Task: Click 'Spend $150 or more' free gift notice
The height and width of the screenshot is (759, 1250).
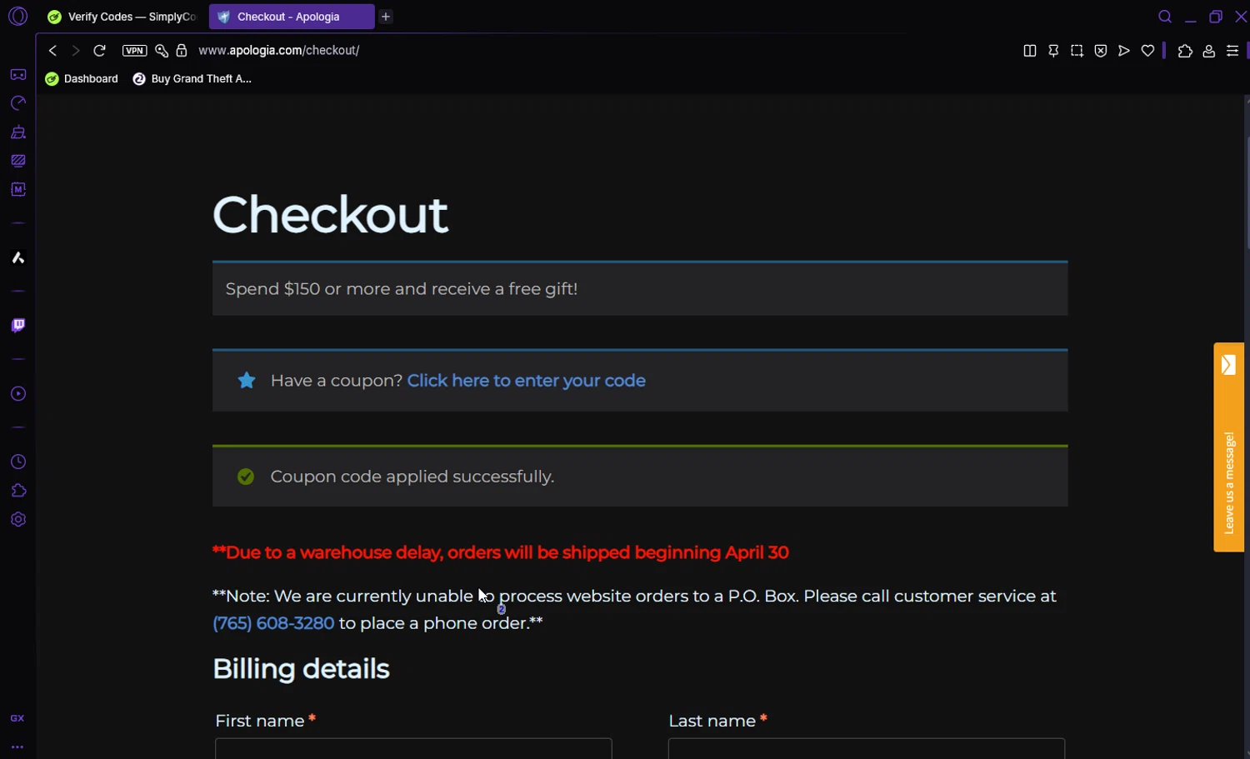Action: tap(402, 289)
